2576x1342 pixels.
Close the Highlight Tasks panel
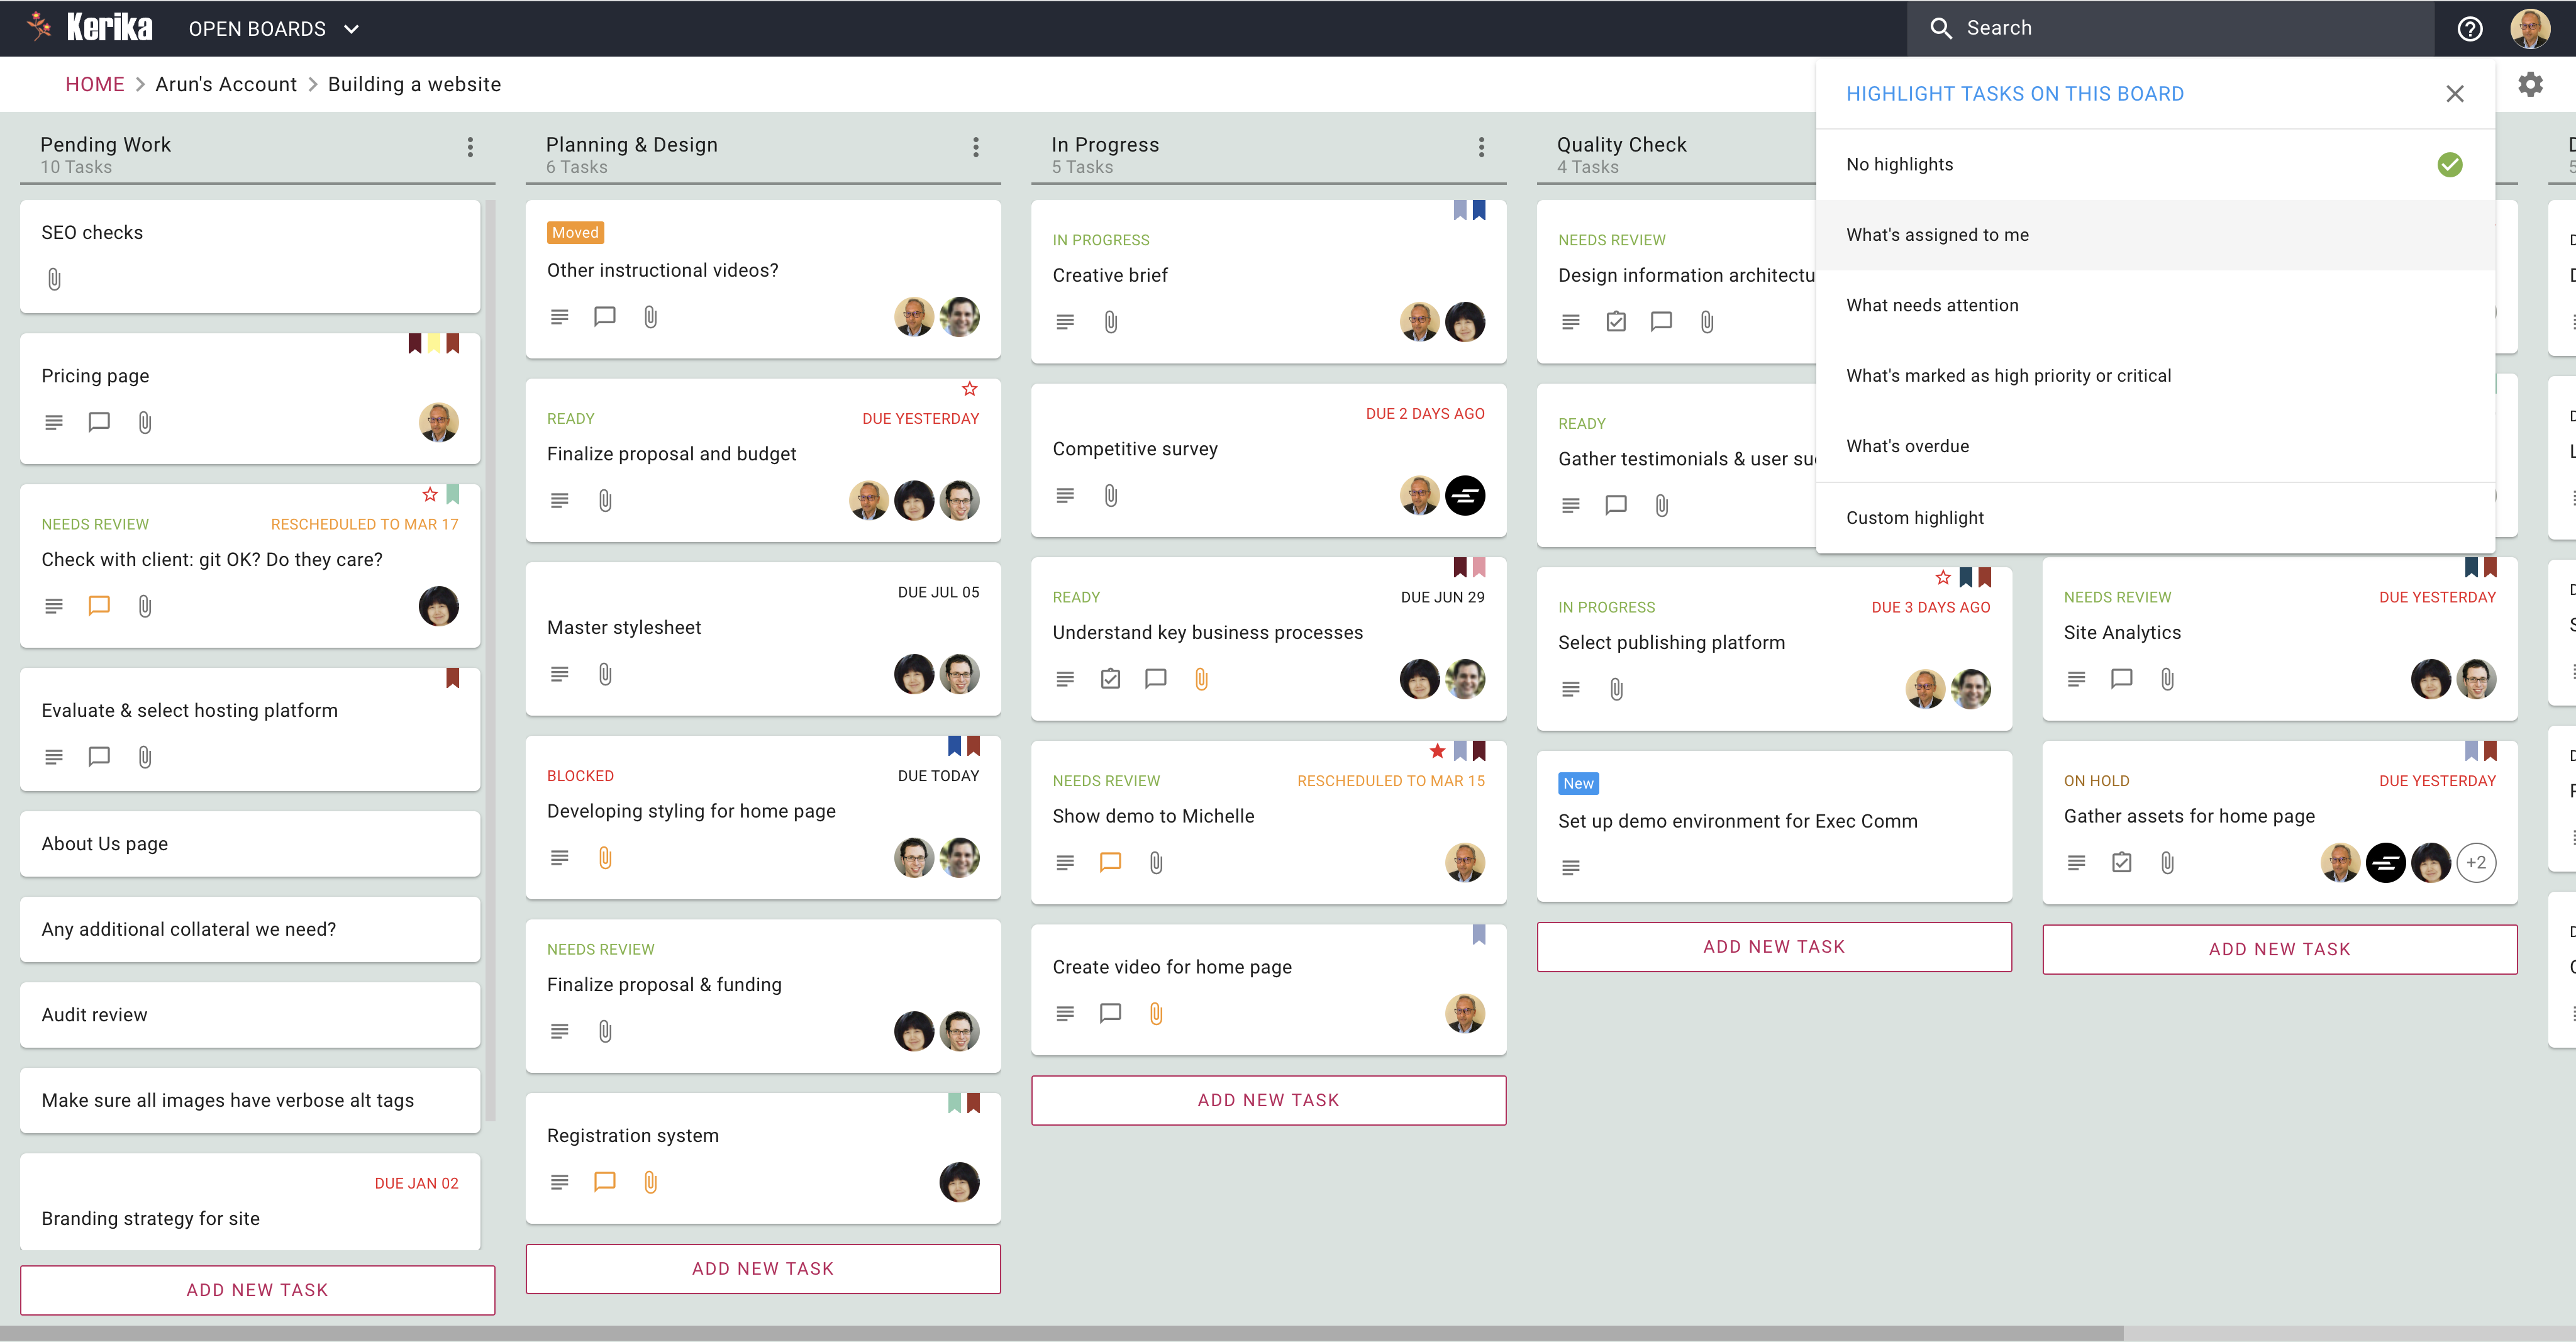coord(2455,94)
